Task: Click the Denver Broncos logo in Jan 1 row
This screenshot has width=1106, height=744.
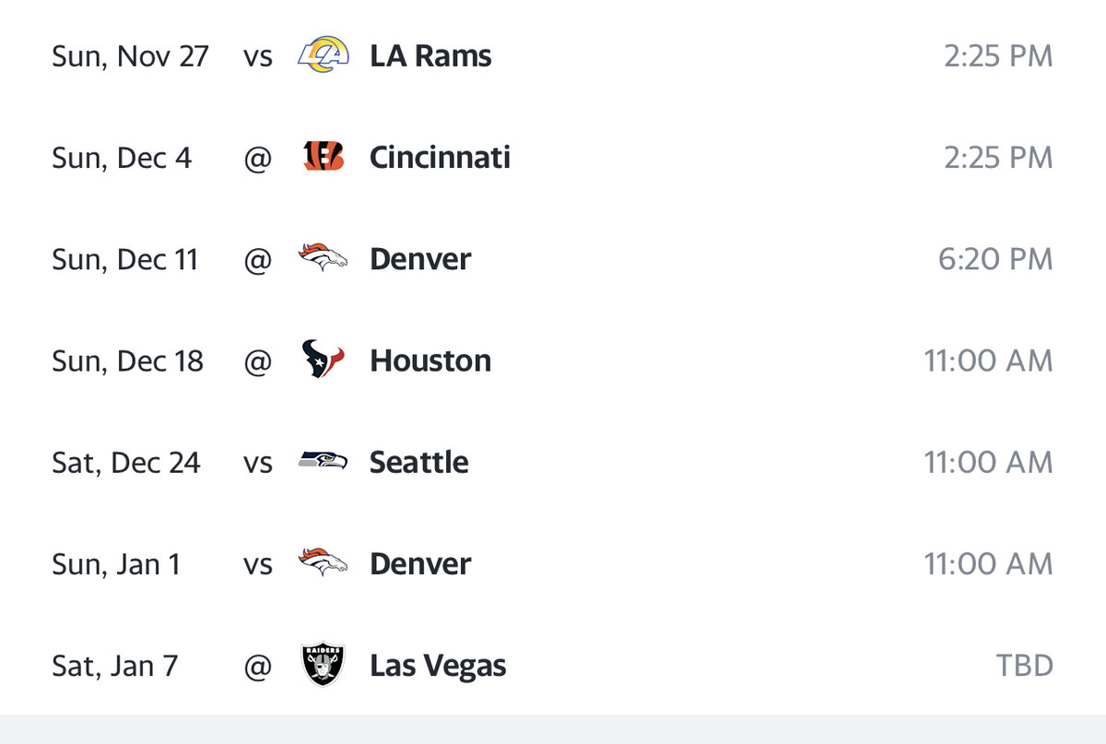Action: coord(324,562)
